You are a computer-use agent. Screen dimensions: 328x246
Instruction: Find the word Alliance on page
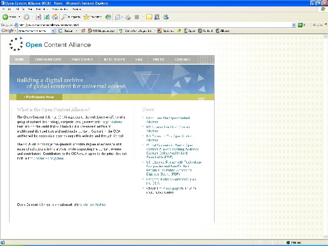coord(223,31)
